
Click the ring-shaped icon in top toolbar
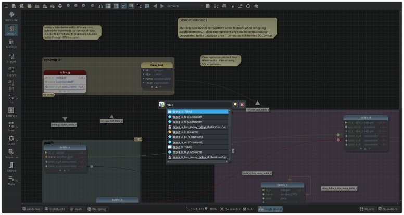[x=248, y=6]
